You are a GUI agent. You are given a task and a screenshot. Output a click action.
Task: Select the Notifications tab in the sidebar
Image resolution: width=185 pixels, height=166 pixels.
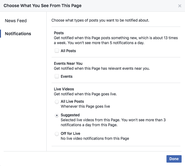[x=18, y=34]
